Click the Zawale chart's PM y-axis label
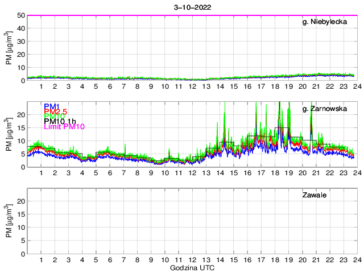Image resolution: width=364 pixels, height=273 pixels. pos(10,221)
